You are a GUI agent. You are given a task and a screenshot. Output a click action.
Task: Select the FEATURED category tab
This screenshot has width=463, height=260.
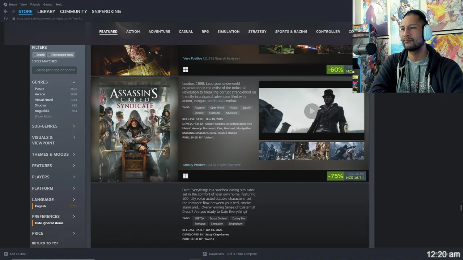click(108, 31)
